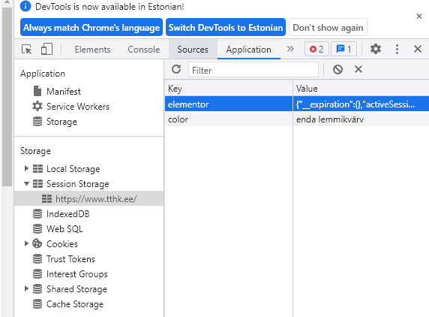
Task: Click the Storage database icon under Application
Action: point(37,121)
